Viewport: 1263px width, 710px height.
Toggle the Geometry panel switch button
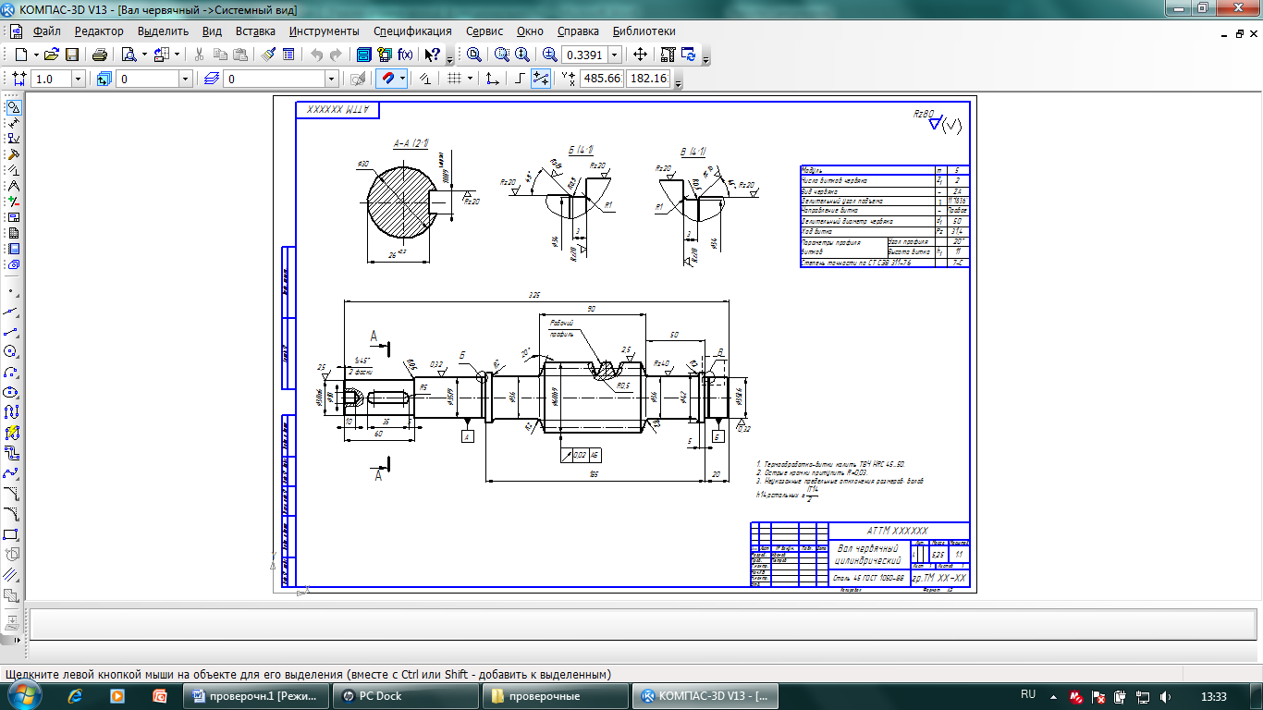pos(12,107)
